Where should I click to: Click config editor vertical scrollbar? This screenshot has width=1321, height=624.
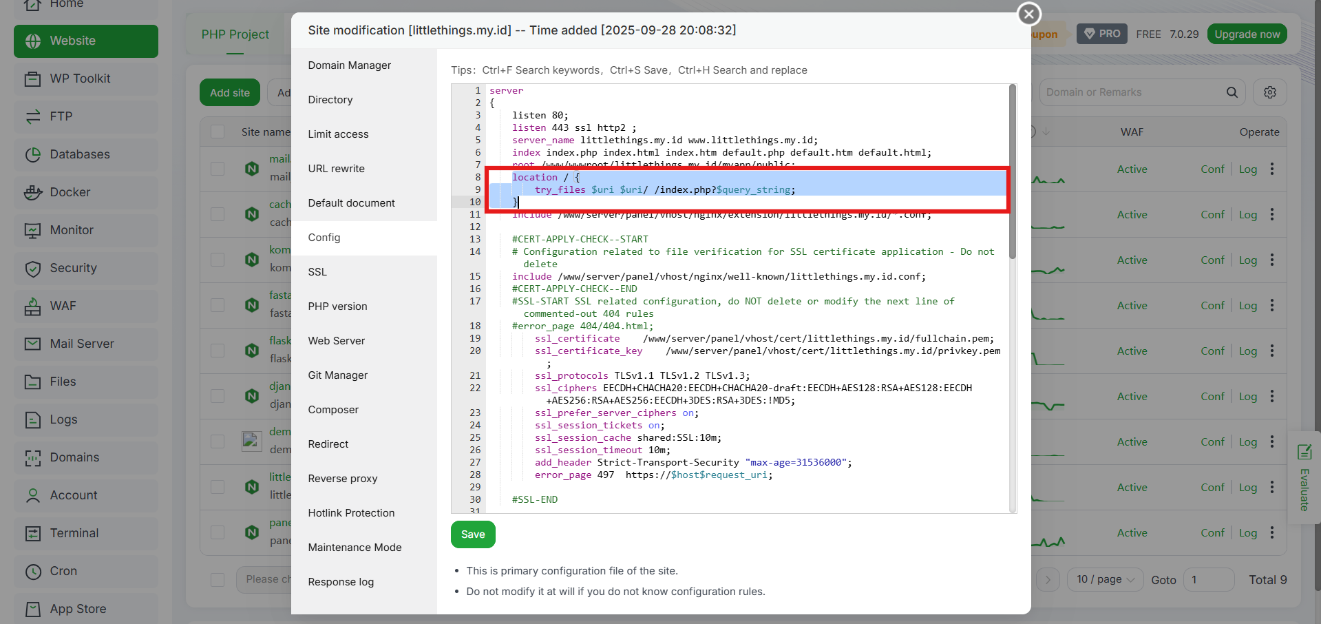[x=1012, y=172]
